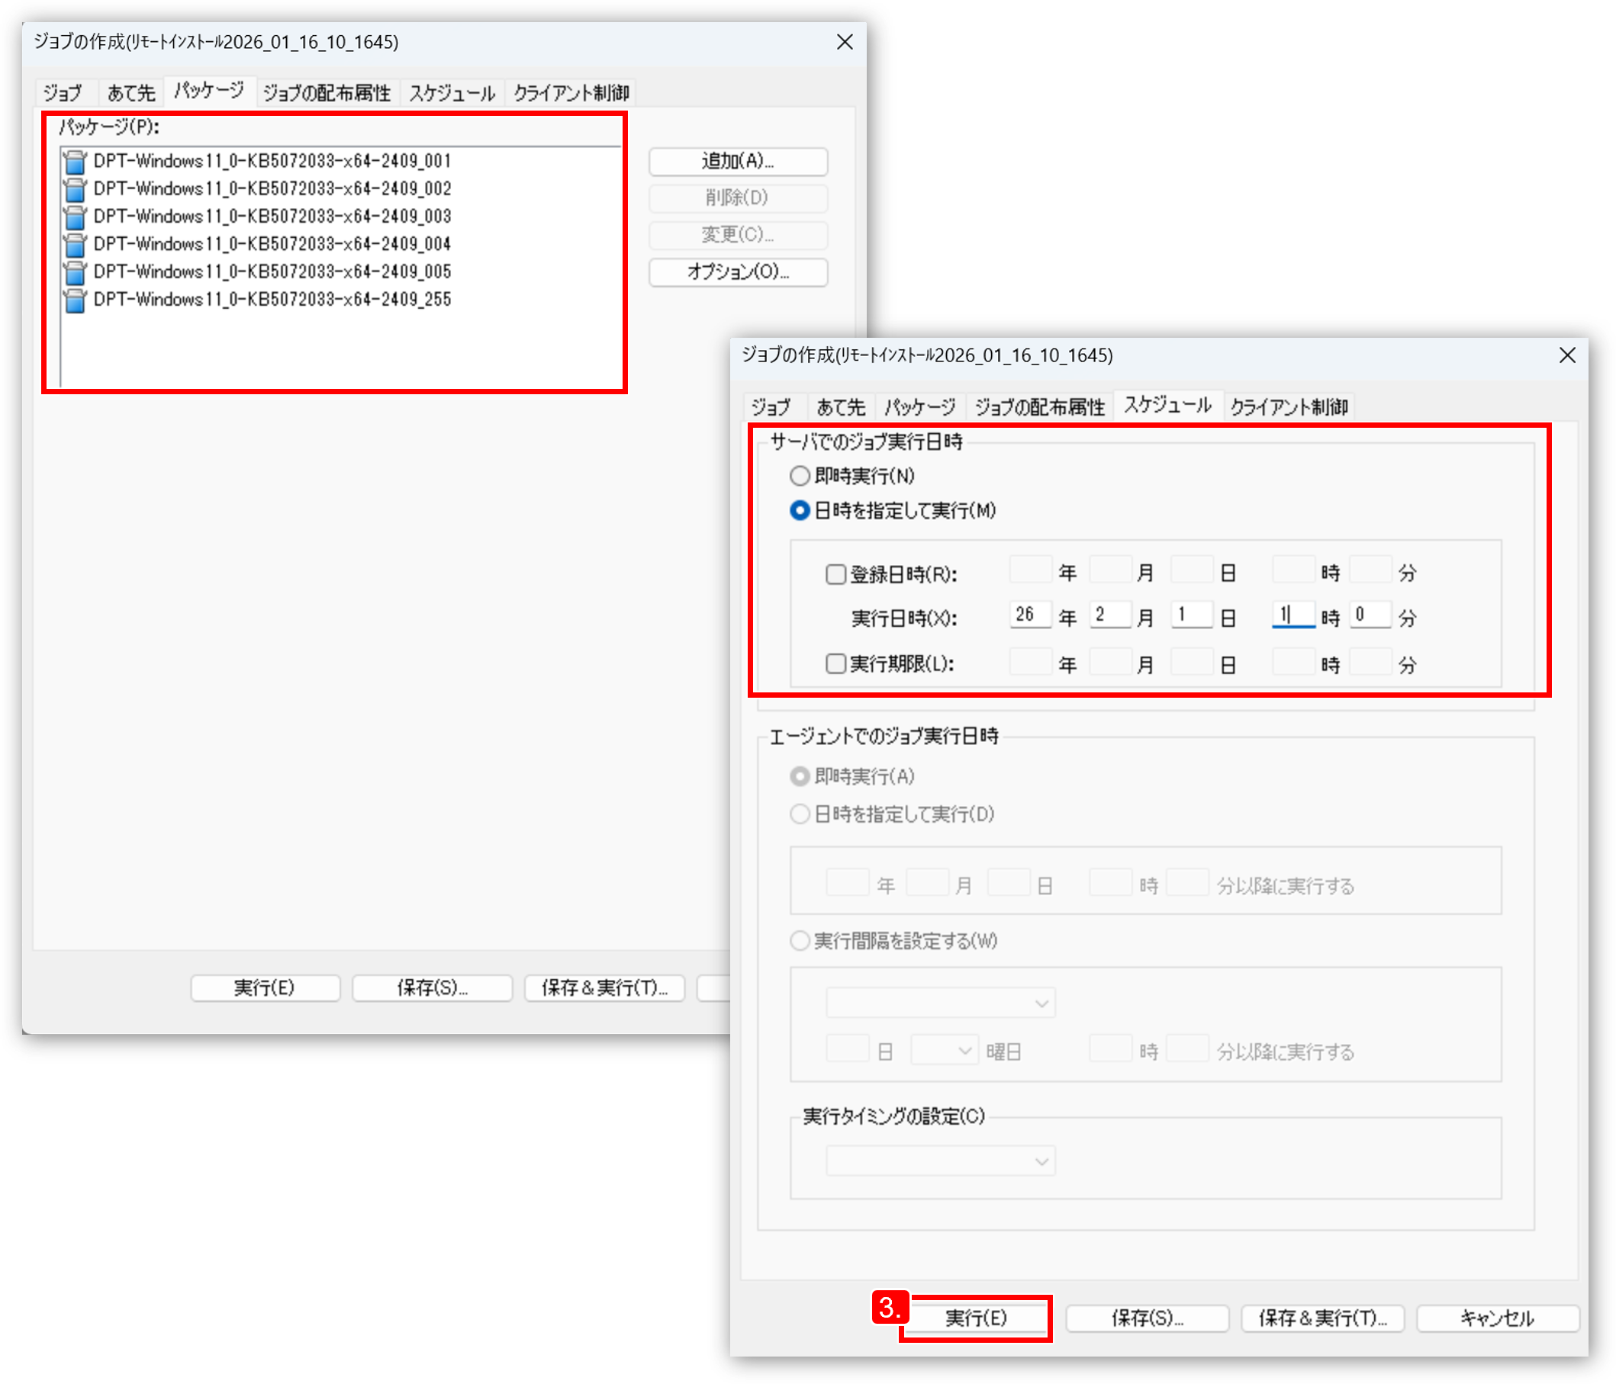The height and width of the screenshot is (1384, 1616).
Task: Click 追加(A)... to add a package
Action: (x=738, y=162)
